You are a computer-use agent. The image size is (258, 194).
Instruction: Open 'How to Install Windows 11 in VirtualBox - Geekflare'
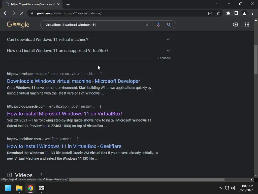64,146
